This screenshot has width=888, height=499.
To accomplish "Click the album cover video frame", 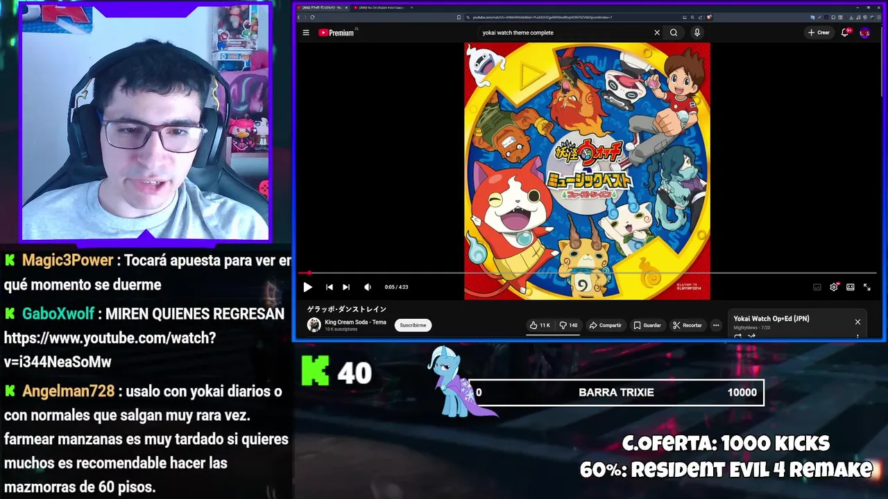I will click(x=587, y=171).
